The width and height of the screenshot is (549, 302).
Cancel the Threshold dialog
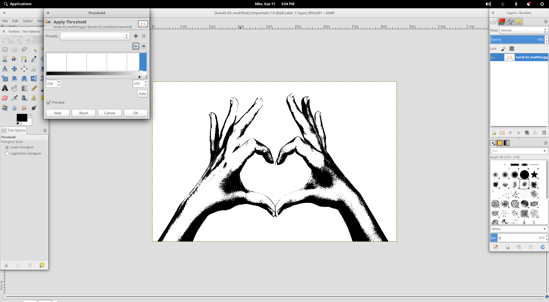(110, 113)
